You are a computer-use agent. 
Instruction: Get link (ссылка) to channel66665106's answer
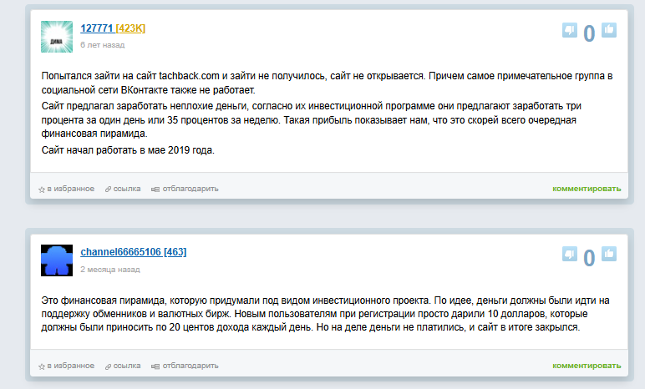123,366
